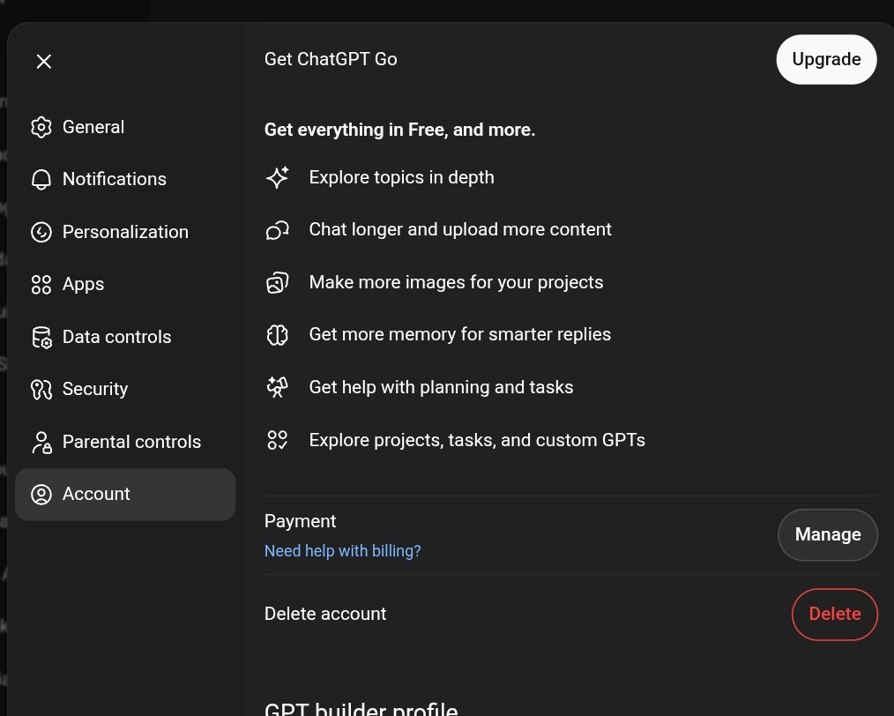This screenshot has height=716, width=894.
Task: Click the General gear icon
Action: pos(41,127)
